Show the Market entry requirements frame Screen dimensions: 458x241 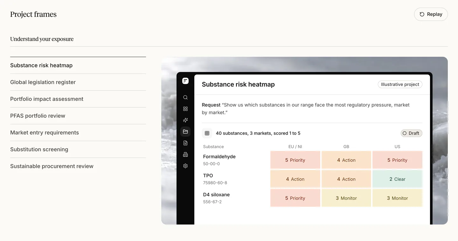[78, 133]
